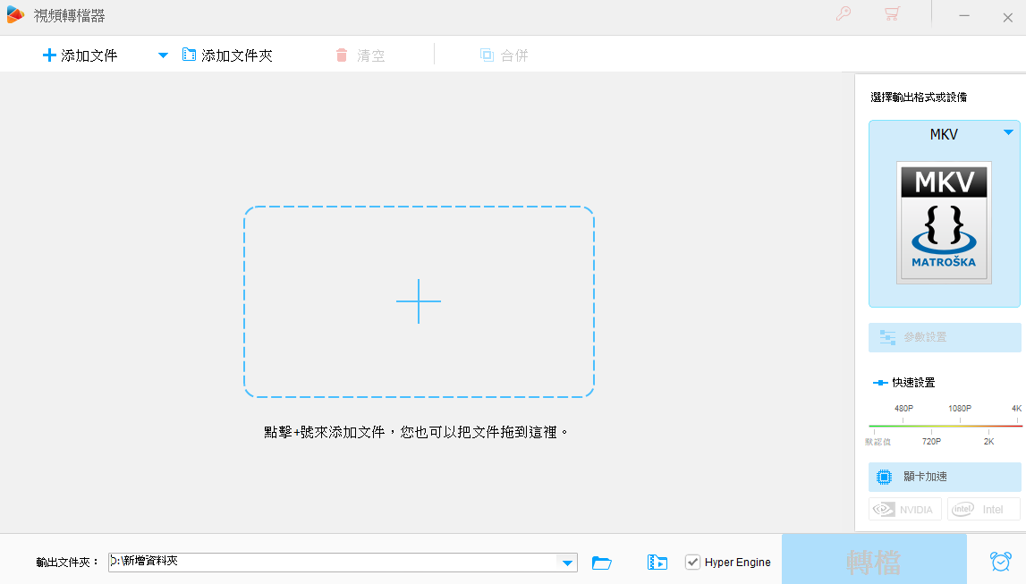
Task: Toggle Intel hardware acceleration option
Action: (x=983, y=509)
